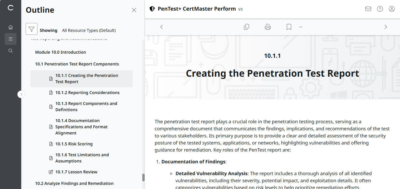The image size is (400, 189).
Task: Select the home icon in the sidebar
Action: (x=11, y=27)
